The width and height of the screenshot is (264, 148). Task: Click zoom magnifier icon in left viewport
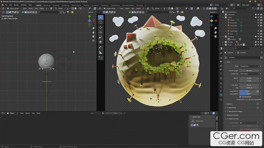tap(93, 28)
